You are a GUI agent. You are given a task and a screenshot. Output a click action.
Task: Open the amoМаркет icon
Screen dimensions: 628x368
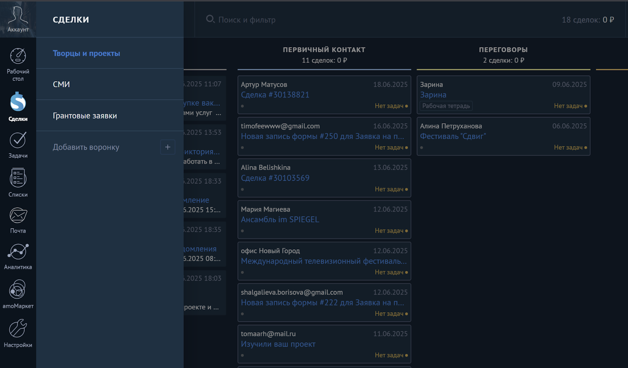(x=18, y=290)
